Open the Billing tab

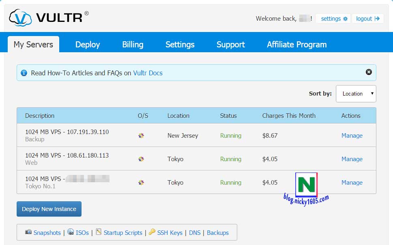click(x=133, y=45)
